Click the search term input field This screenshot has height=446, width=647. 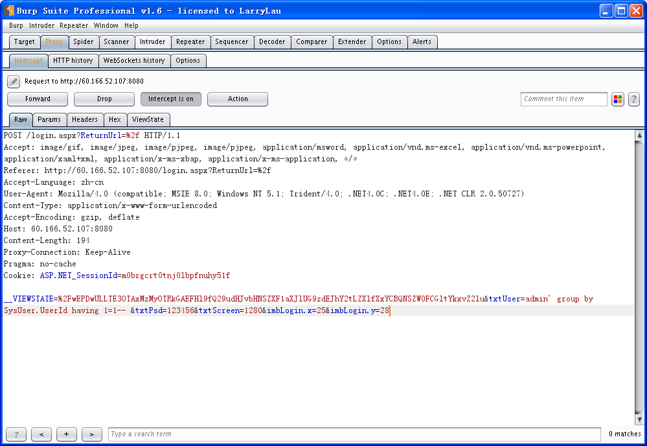(x=354, y=434)
